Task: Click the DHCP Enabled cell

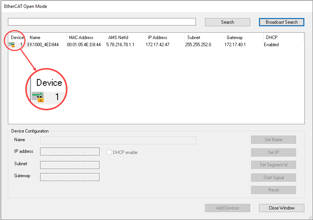Action: coord(271,45)
